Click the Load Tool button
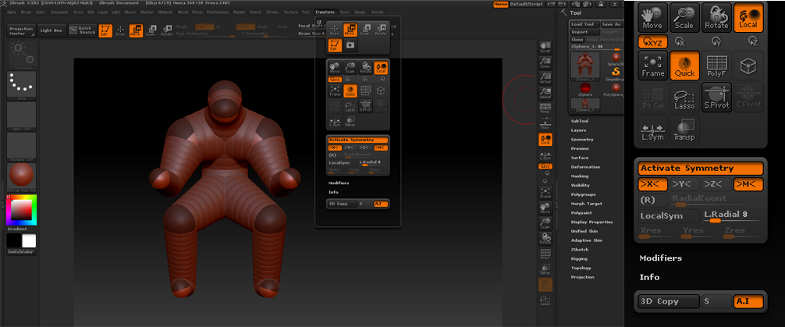 click(584, 24)
